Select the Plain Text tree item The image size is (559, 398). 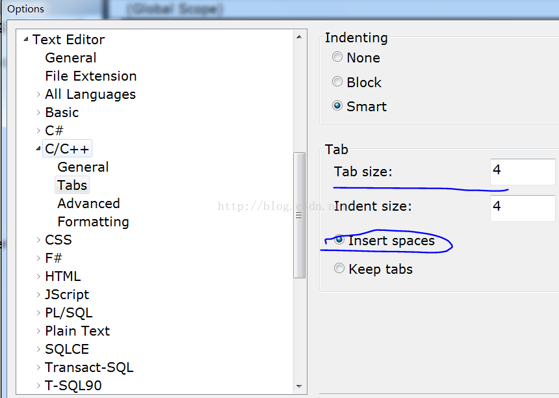pyautogui.click(x=77, y=331)
